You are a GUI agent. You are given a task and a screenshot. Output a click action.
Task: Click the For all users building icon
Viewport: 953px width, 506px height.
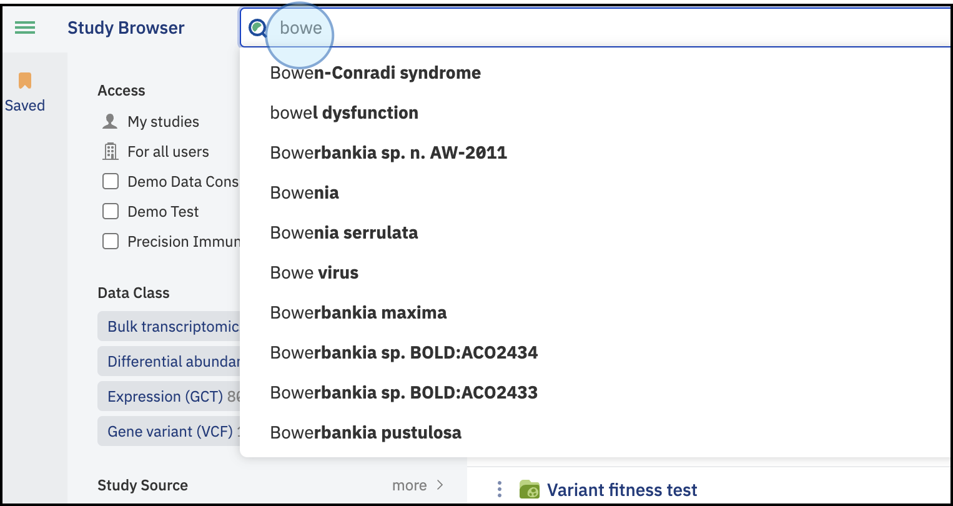coord(110,151)
